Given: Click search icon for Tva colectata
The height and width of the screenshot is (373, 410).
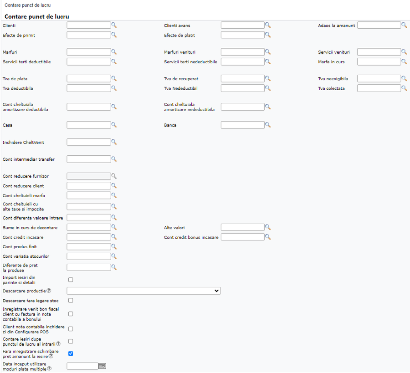Looking at the screenshot, I should click(404, 88).
